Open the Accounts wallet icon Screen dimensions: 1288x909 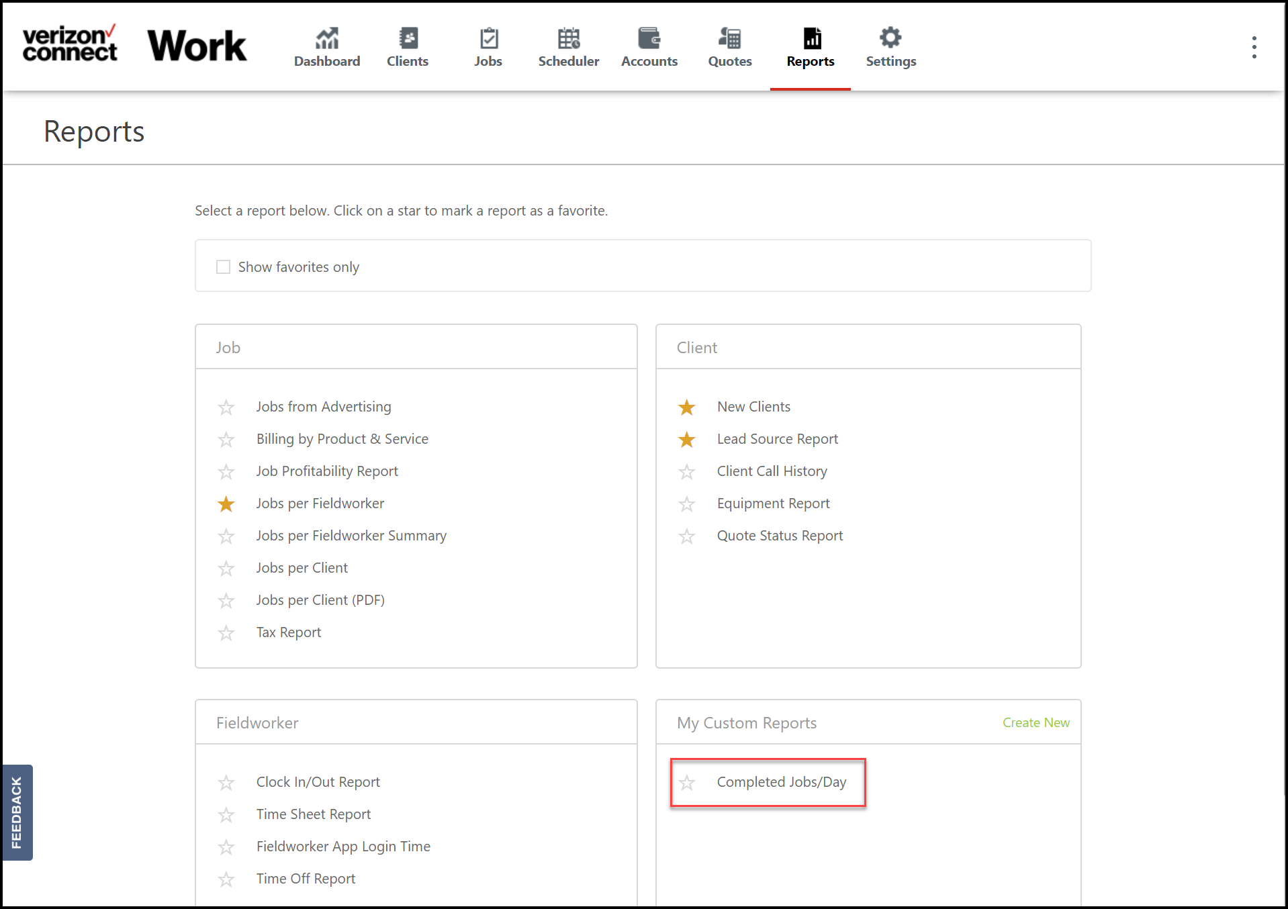[649, 38]
